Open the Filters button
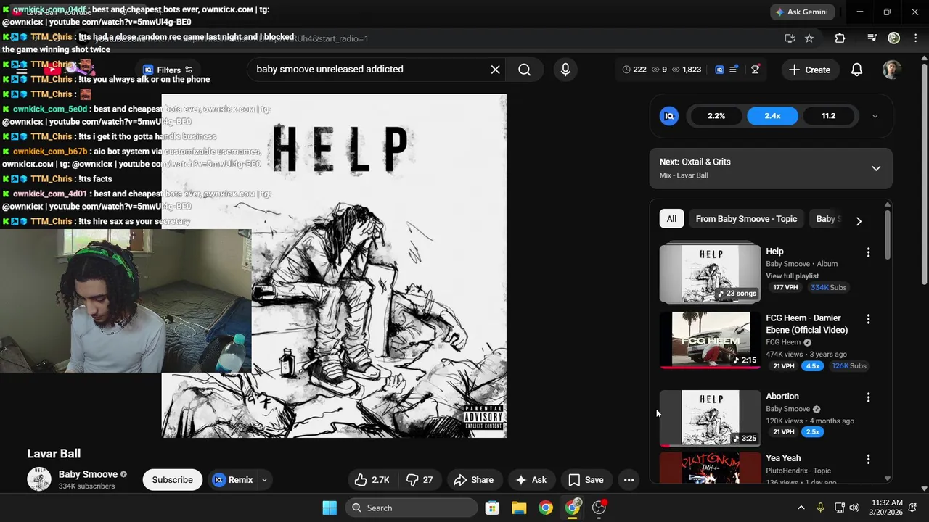 [168, 70]
